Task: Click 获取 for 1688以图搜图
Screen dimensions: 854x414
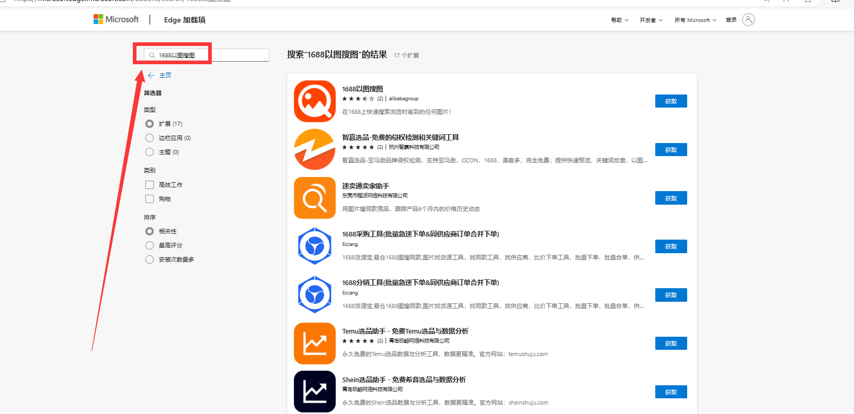Action: coord(671,101)
